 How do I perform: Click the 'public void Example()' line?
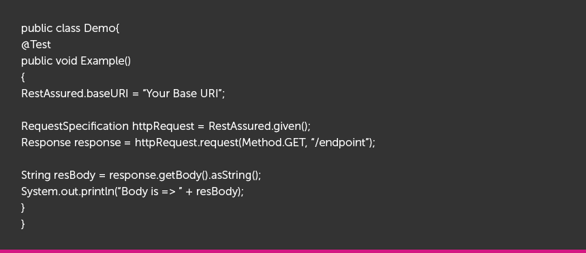[x=76, y=61]
